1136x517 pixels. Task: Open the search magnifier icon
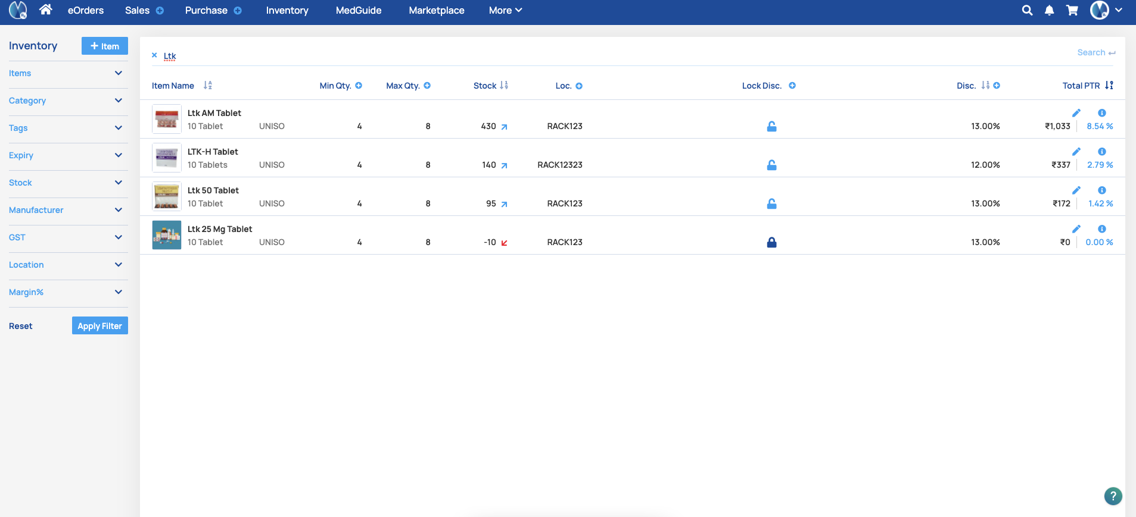[x=1027, y=10]
